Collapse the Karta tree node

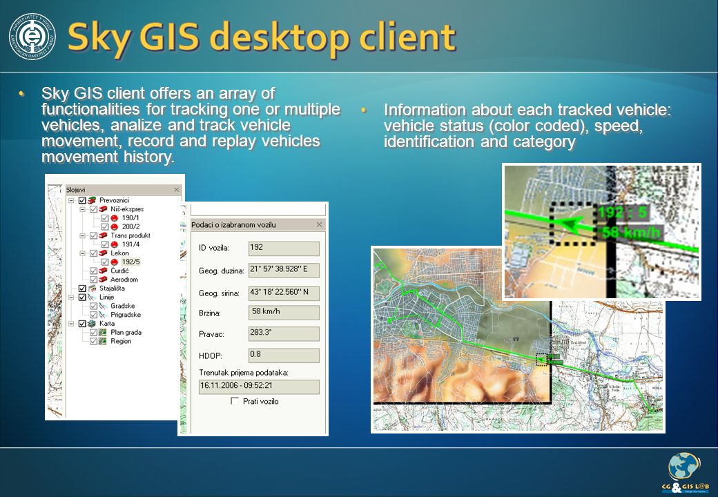[x=71, y=324]
